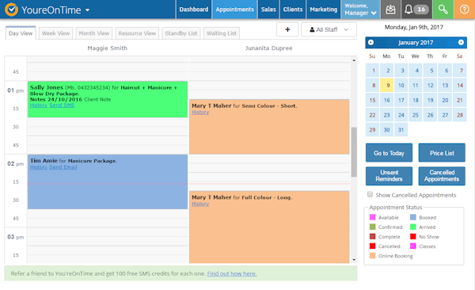The width and height of the screenshot is (475, 290).
Task: Click Junanita Dupree staff column header
Action: [x=268, y=48]
